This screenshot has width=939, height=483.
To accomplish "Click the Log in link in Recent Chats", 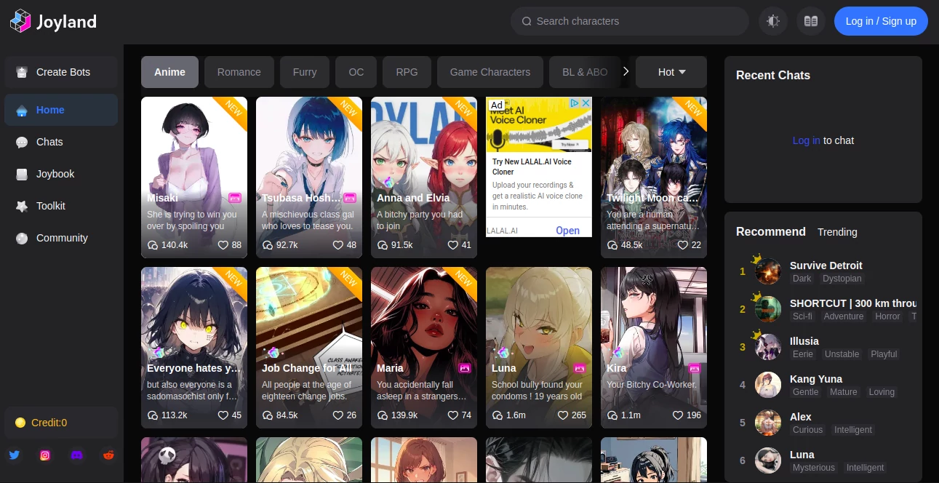I will coord(806,140).
